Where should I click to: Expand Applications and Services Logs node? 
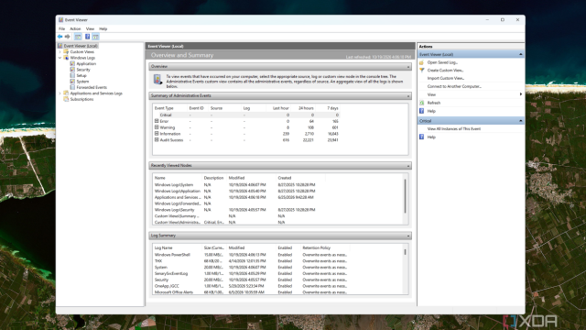(x=60, y=93)
